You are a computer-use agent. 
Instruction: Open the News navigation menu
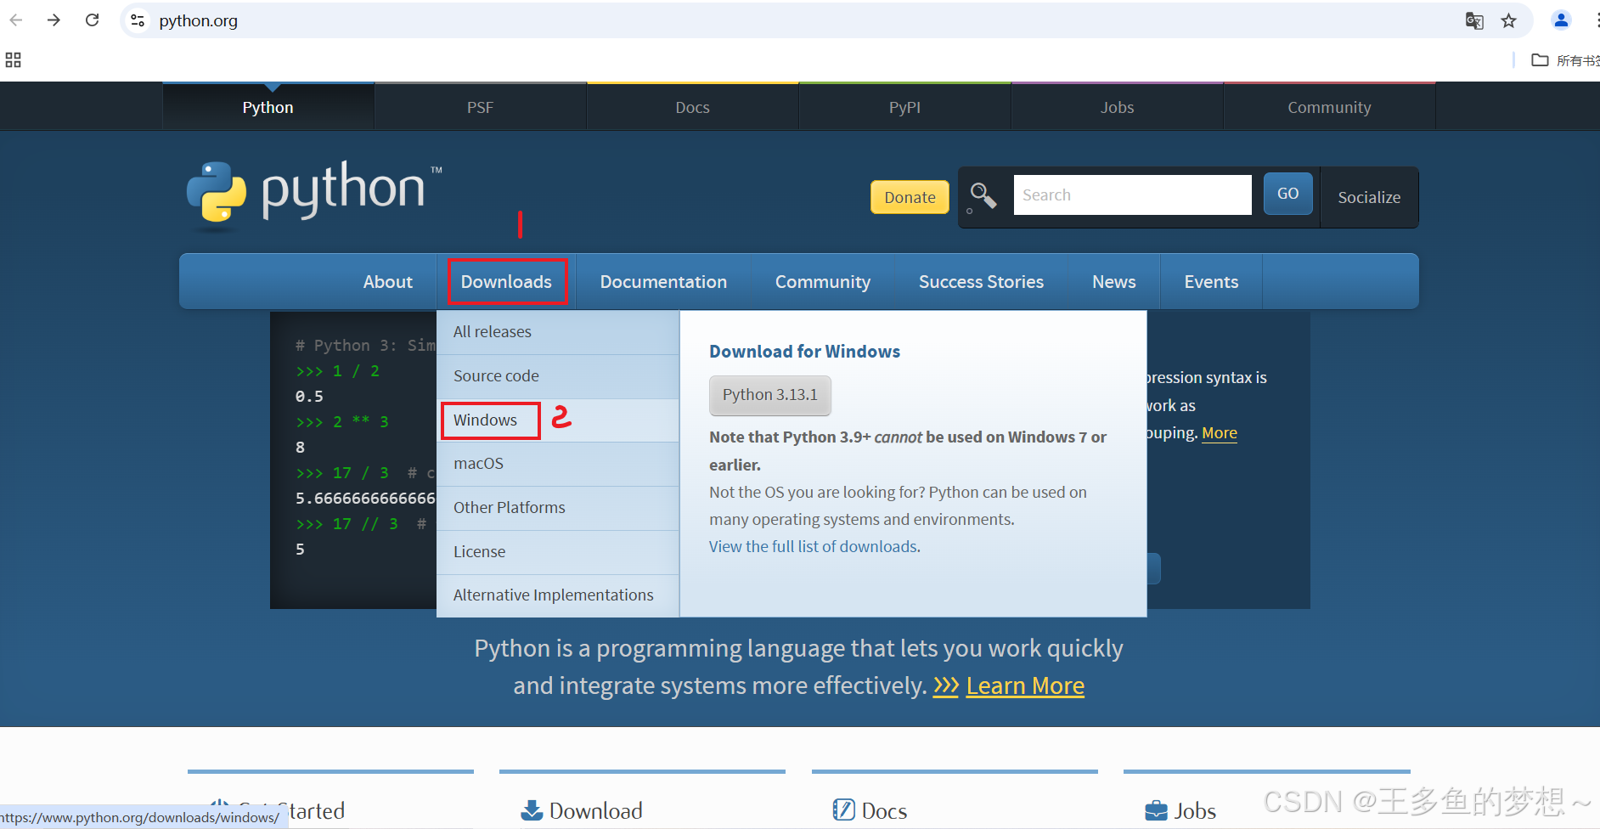pyautogui.click(x=1114, y=282)
